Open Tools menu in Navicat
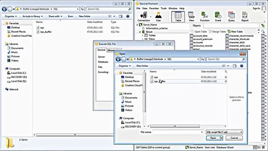Image resolution: width=268 pixels, height=151 pixels. click(x=164, y=8)
